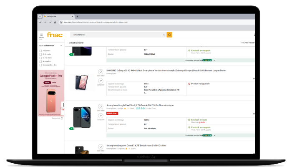Screen dimensions: 292x167
Task: Click En stock en magasin for Pixel 10a
Action: 201,127
